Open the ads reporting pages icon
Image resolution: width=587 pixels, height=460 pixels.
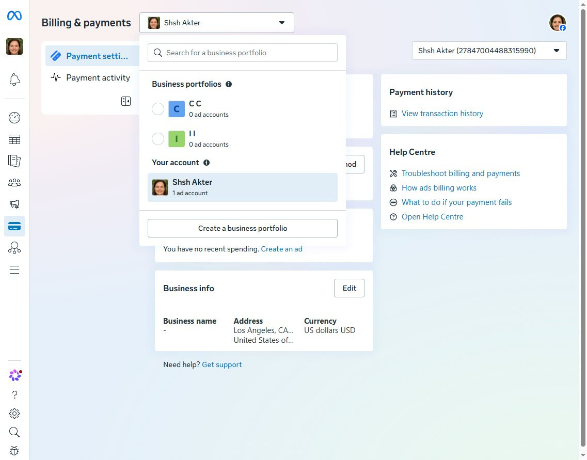[x=14, y=161]
